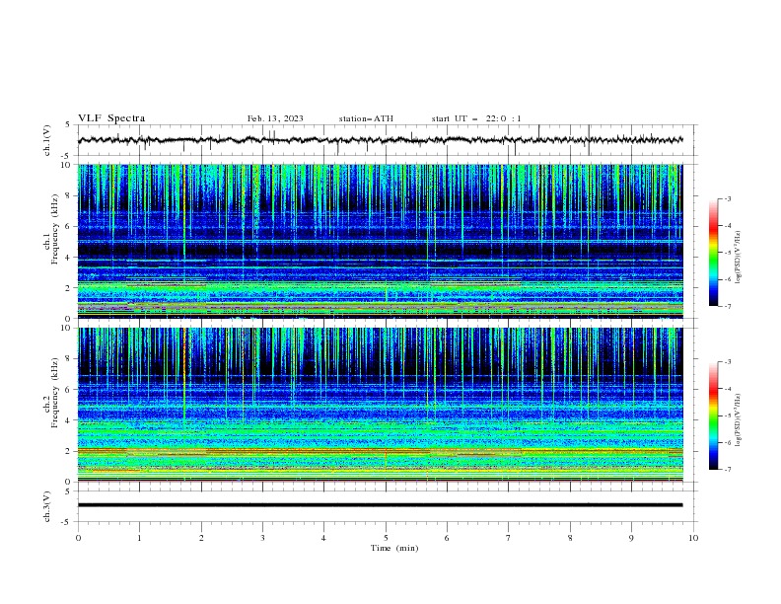Click "-3" tick on the upper color bar
This screenshot has width=781, height=604.
727,198
